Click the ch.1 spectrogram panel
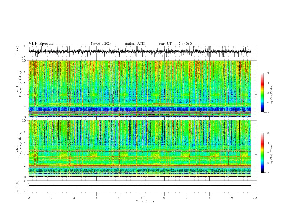The width and height of the screenshot is (287, 222). click(x=140, y=89)
